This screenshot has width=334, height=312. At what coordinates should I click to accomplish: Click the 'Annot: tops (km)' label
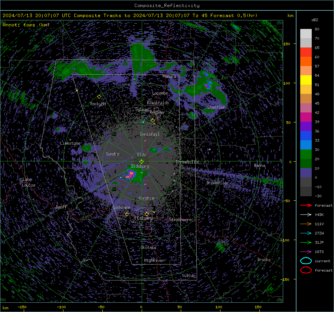point(26,25)
